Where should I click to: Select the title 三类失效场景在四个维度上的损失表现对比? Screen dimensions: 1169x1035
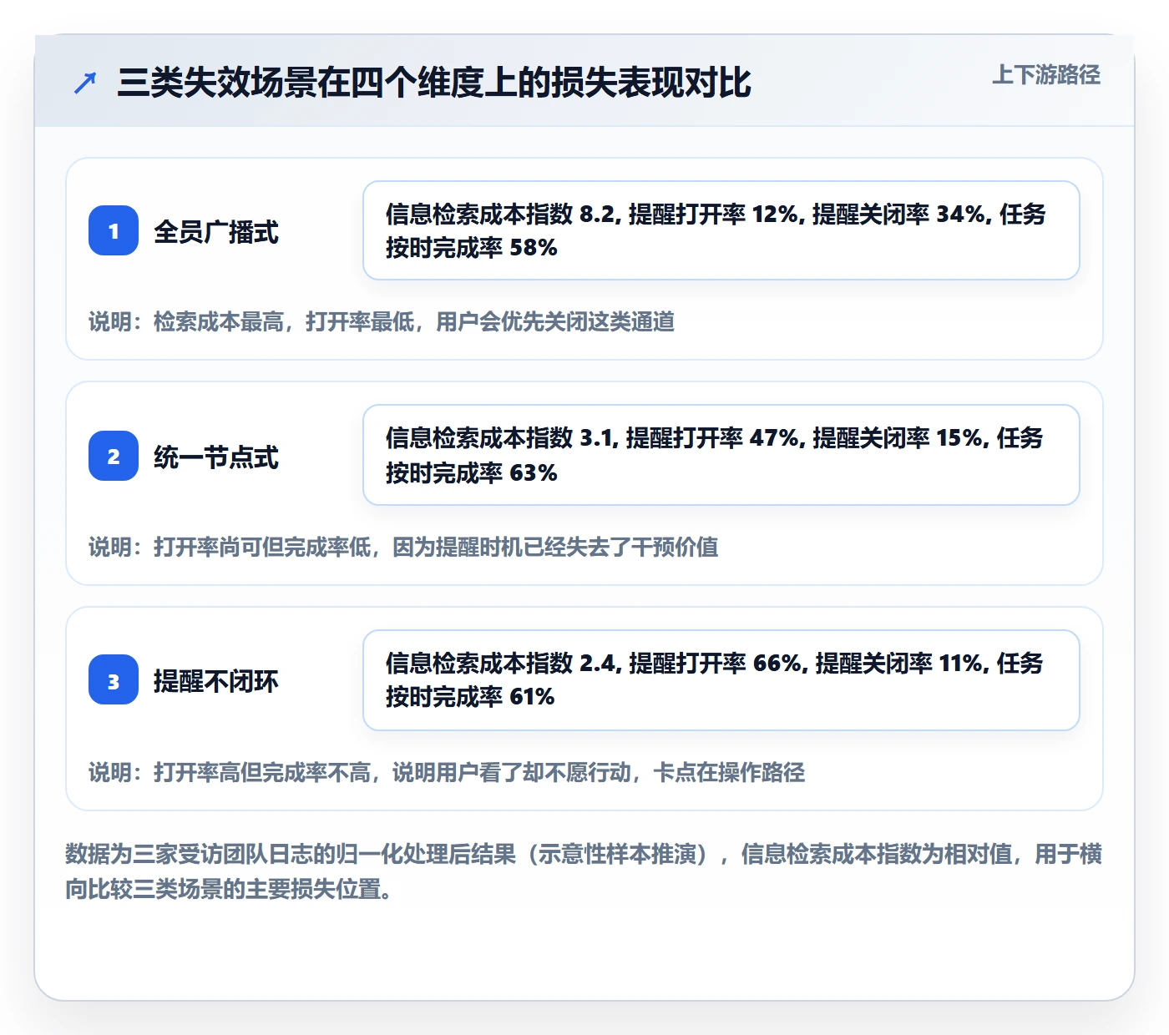point(434,83)
